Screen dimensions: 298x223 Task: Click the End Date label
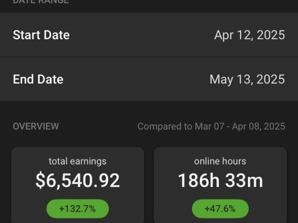tap(38, 79)
